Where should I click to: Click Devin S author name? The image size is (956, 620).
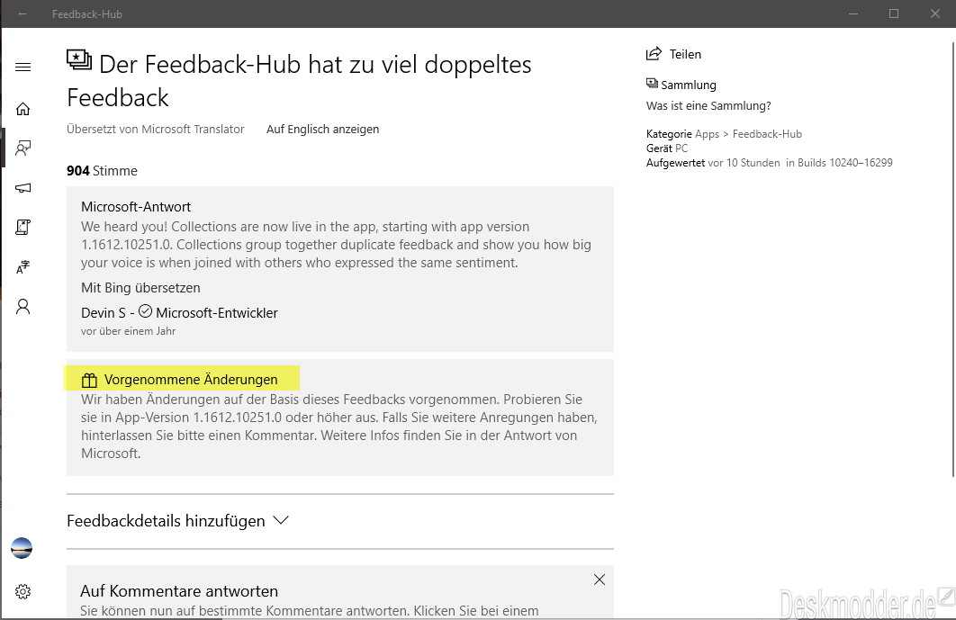(x=103, y=313)
